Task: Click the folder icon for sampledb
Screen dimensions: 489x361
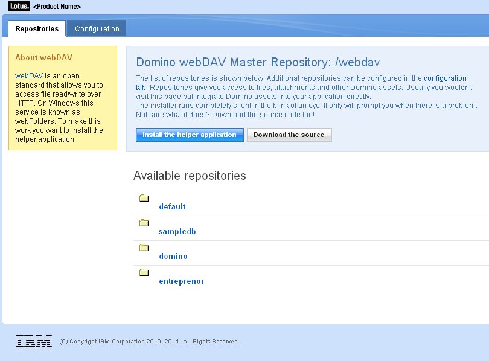Action: coord(144,223)
